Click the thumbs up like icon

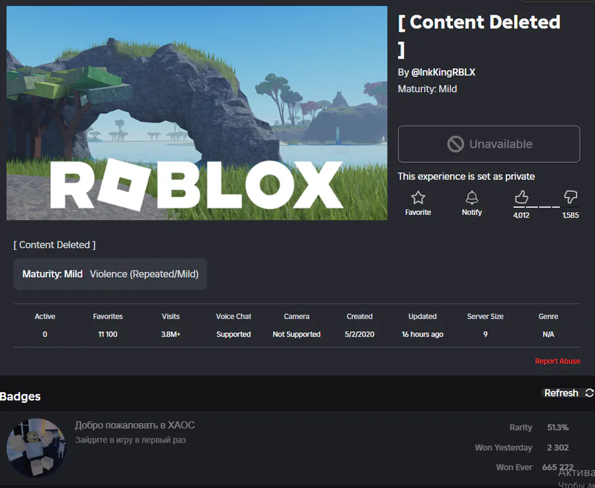click(521, 197)
